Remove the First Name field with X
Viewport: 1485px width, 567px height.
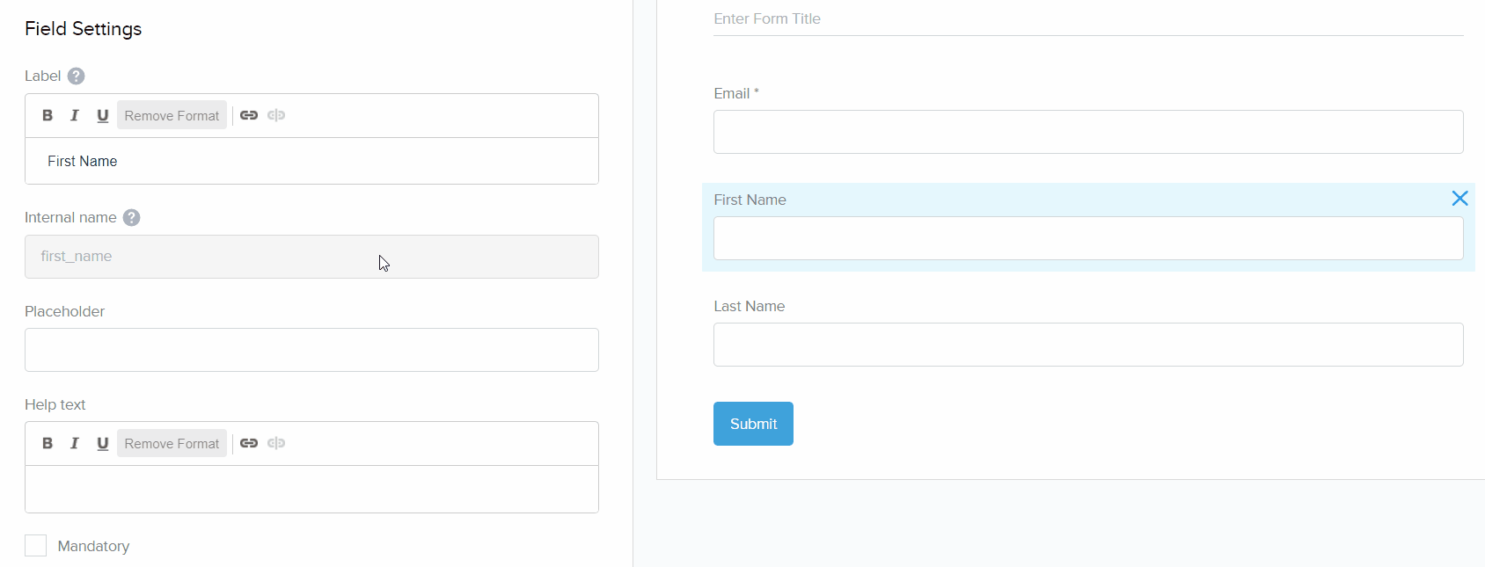[1459, 199]
